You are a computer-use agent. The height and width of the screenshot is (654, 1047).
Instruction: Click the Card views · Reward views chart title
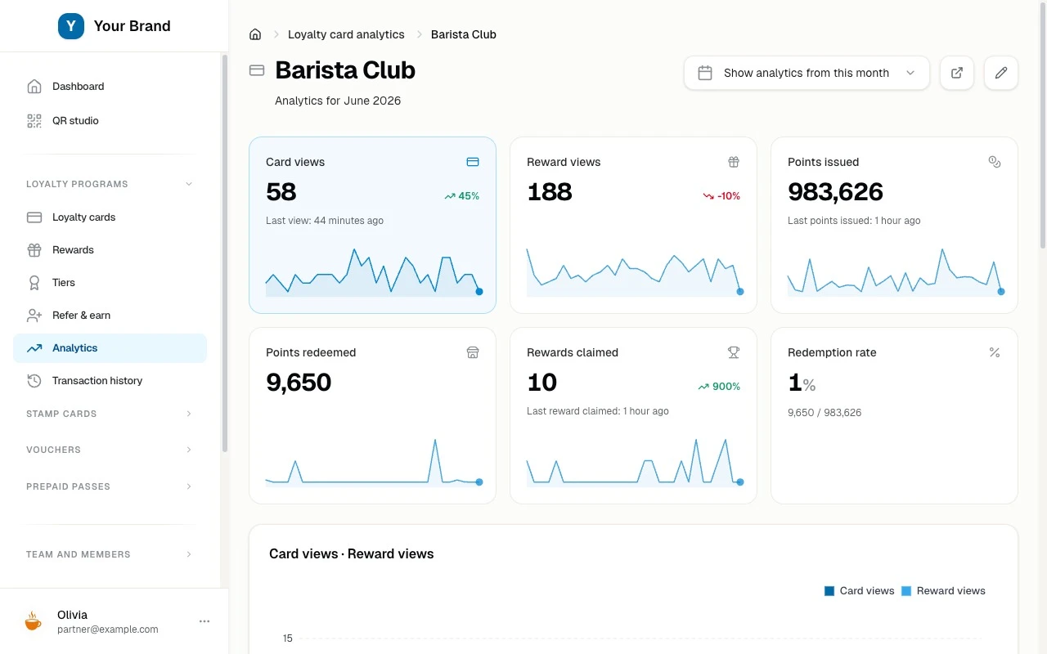352,554
